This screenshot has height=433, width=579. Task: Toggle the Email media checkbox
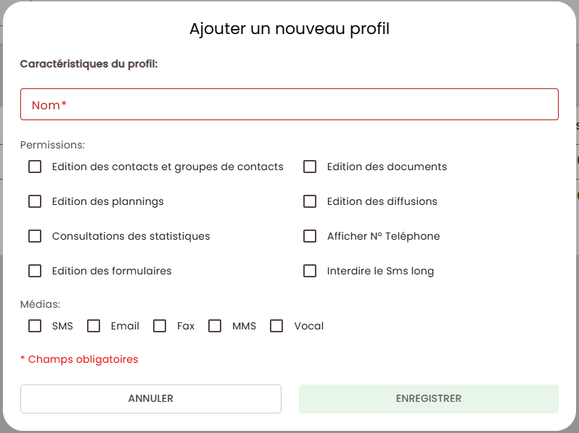[x=94, y=326]
